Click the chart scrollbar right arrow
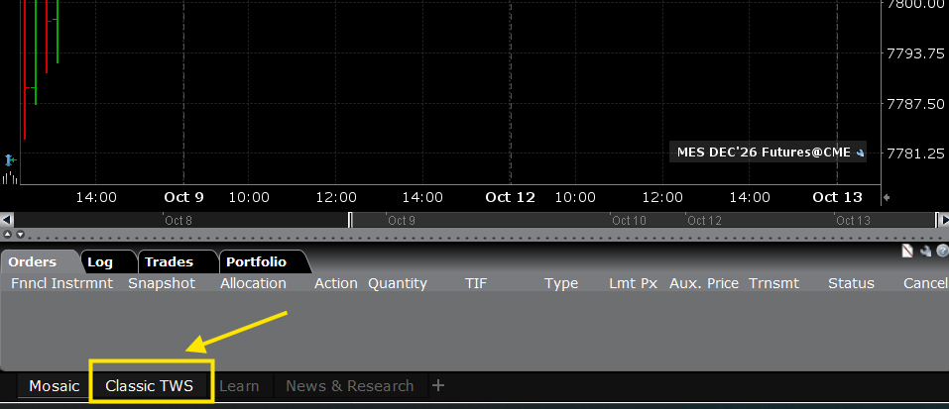 942,220
